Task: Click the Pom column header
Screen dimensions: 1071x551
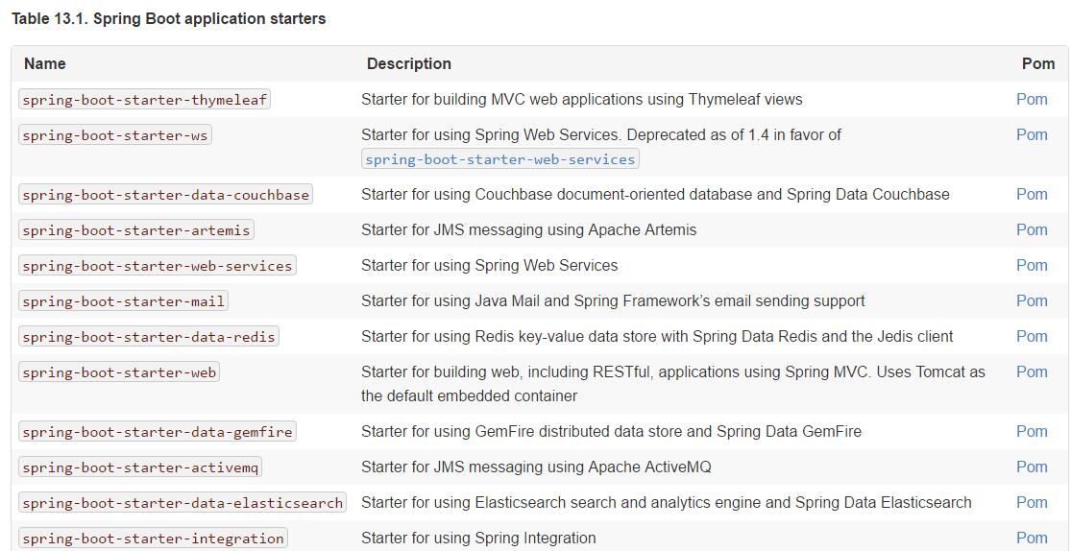Action: pos(1037,63)
